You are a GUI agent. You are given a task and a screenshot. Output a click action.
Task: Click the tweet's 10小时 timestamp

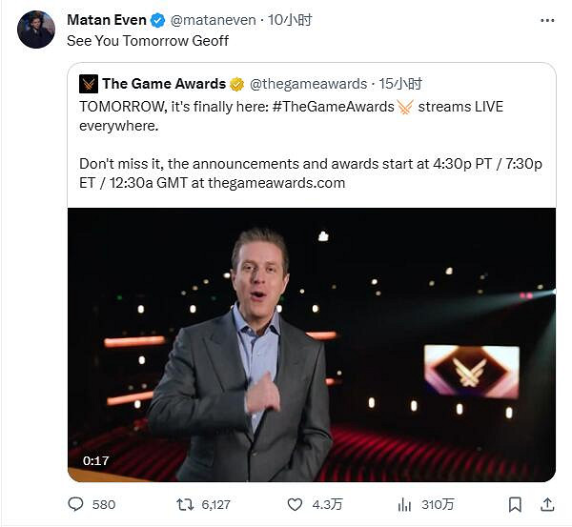(x=290, y=20)
